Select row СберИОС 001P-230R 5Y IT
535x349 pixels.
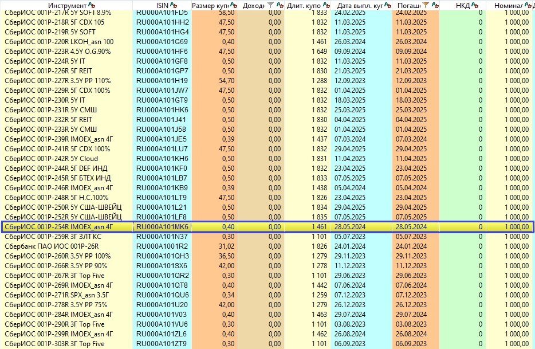point(267,100)
